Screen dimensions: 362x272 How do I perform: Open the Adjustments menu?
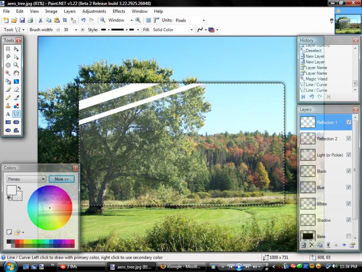[x=94, y=11]
